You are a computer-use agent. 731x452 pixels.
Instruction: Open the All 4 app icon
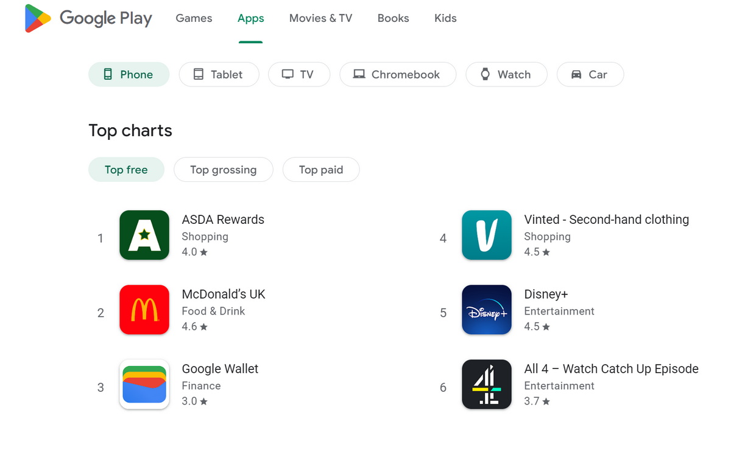487,384
